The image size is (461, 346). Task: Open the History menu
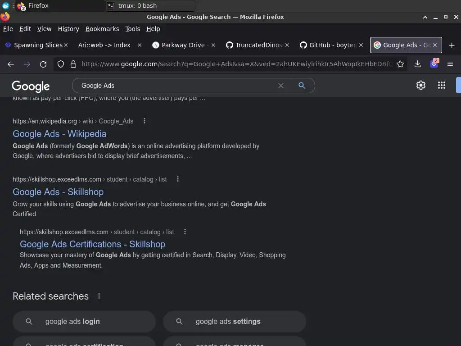click(68, 29)
